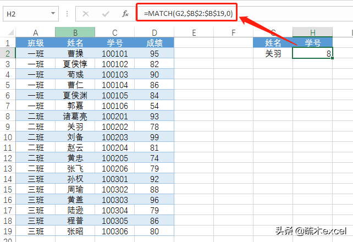Click name cell 刘备
The height and width of the screenshot is (242, 353).
pyautogui.click(x=75, y=137)
